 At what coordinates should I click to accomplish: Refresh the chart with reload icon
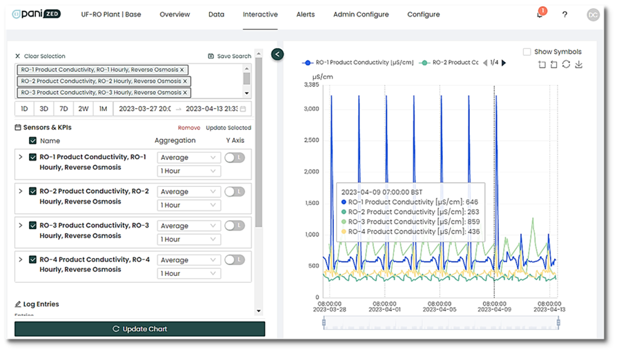pos(566,64)
